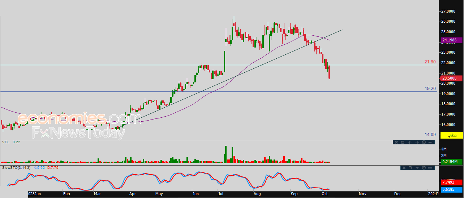Click the Jul label on time axis
The width and height of the screenshot is (464, 198).
tap(220, 194)
